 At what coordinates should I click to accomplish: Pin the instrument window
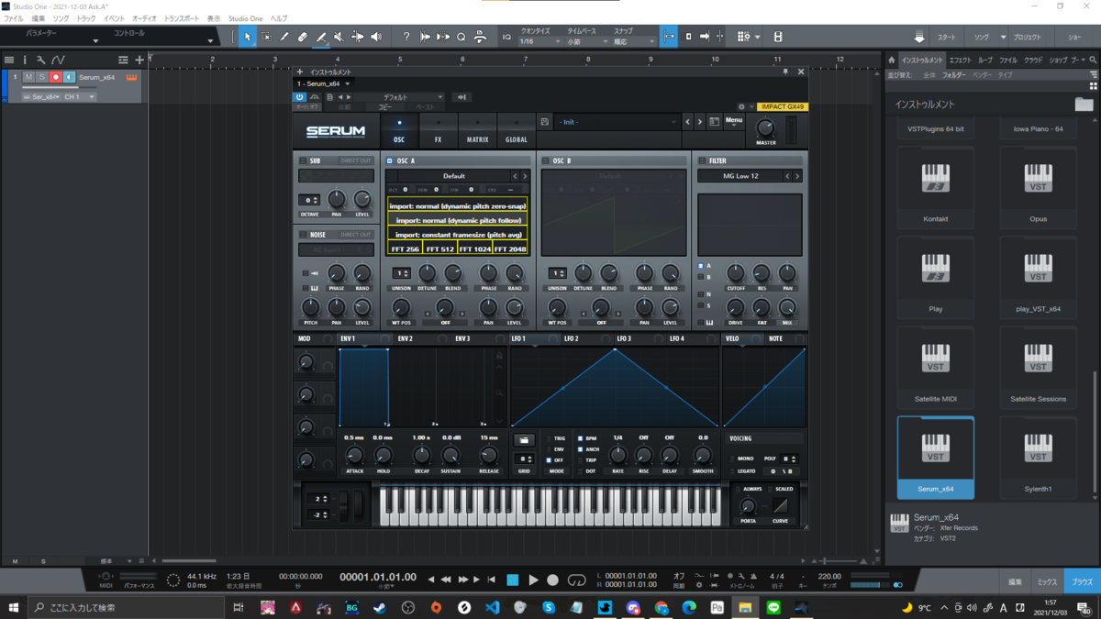click(x=785, y=72)
